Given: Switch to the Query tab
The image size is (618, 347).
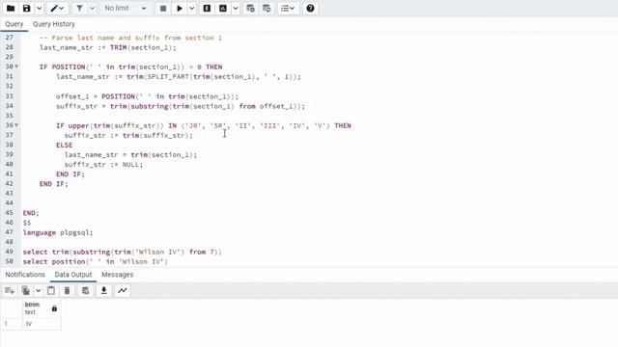Looking at the screenshot, I should click(14, 24).
